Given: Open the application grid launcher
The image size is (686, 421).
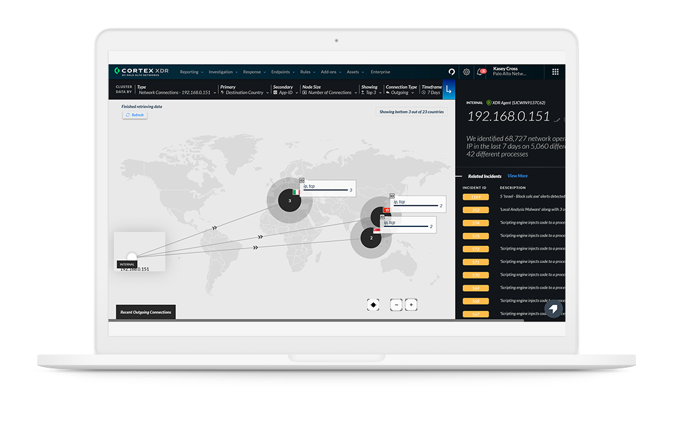Looking at the screenshot, I should click(555, 71).
